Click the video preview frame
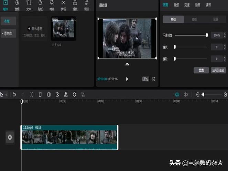The image size is (228, 171). click(x=127, y=38)
